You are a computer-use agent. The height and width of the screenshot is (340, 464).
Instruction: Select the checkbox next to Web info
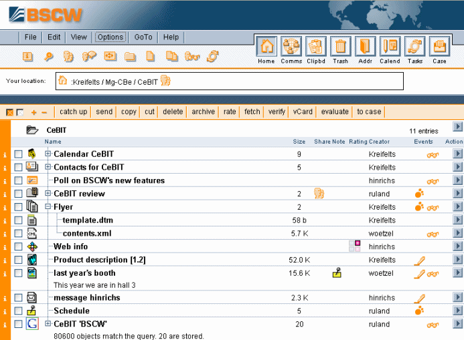(18, 247)
